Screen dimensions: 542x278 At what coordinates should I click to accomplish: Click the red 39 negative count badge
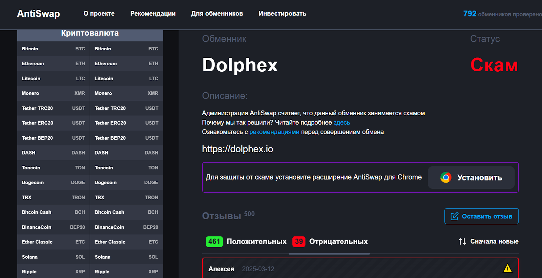pyautogui.click(x=299, y=241)
